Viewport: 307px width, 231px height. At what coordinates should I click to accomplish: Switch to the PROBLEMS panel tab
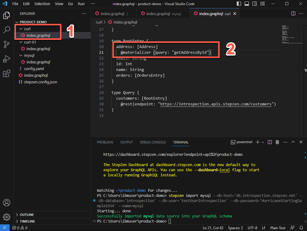point(105,142)
